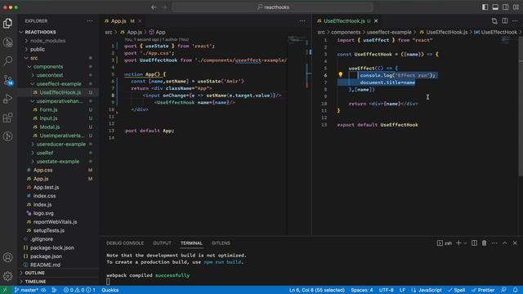This screenshot has width=523, height=294.
Task: Open the Manage settings gear
Action: (7, 276)
